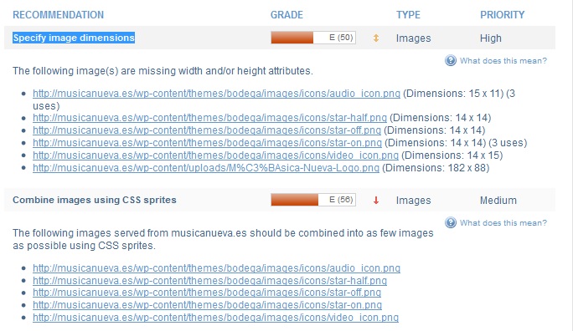Open the video_icon.png link in the CSS sprites list
573x331 pixels.
click(215, 318)
